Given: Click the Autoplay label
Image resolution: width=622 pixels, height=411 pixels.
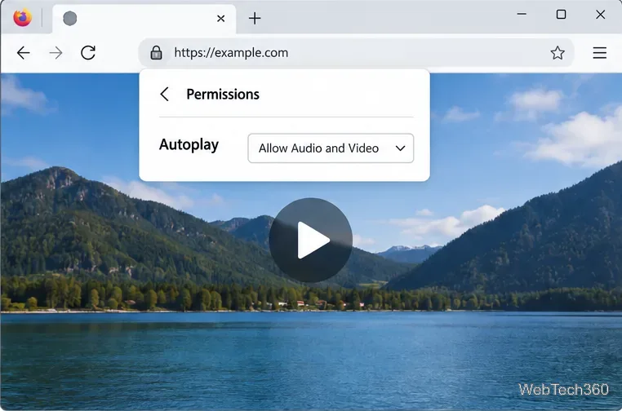Looking at the screenshot, I should tap(189, 145).
